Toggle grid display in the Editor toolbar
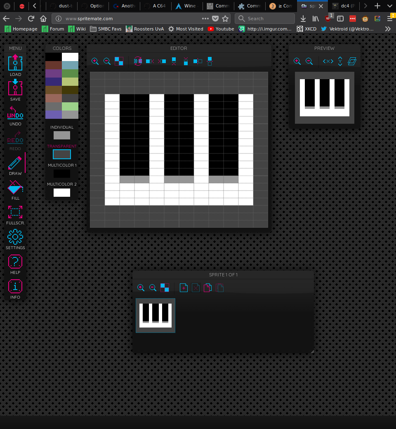Screen dimensions: 396x429 click(119, 61)
